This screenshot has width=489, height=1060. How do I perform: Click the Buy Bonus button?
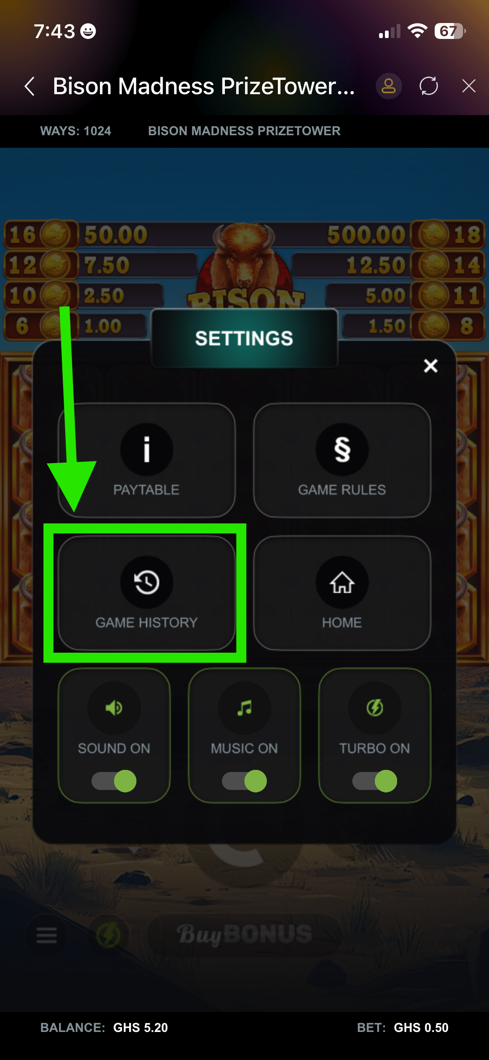[x=244, y=935]
